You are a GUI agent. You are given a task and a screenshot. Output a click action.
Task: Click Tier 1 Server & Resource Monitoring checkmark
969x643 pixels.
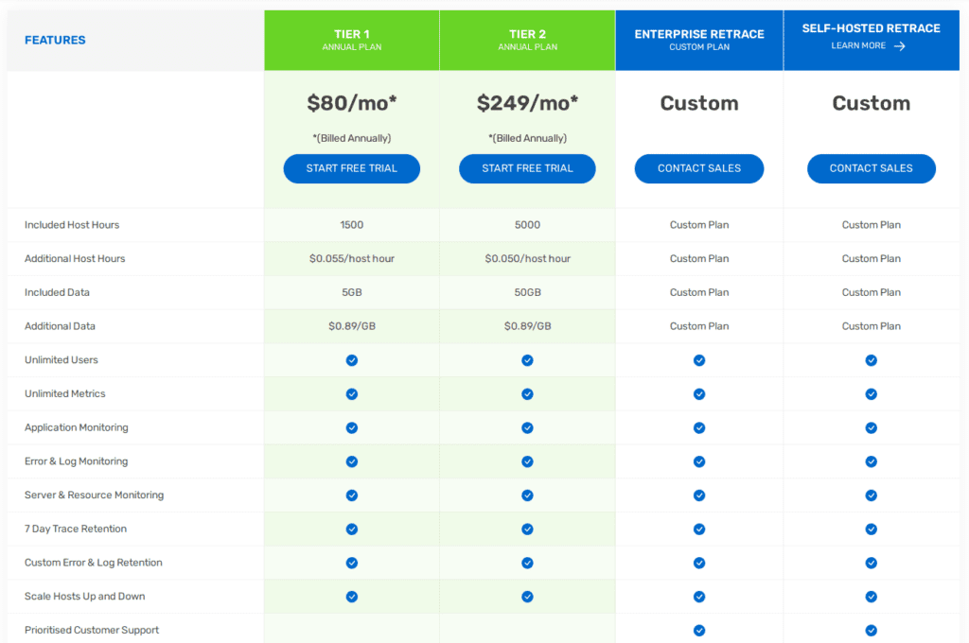tap(352, 495)
